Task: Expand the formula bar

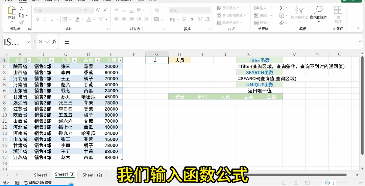Action: [360, 41]
